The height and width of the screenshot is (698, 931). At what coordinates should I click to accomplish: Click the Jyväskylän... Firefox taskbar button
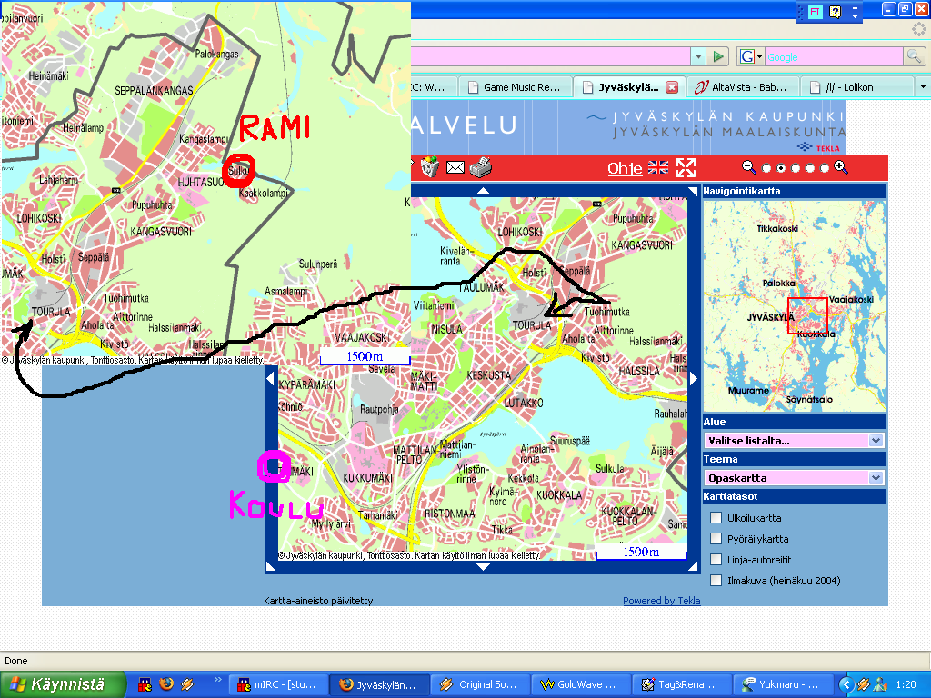[x=377, y=684]
